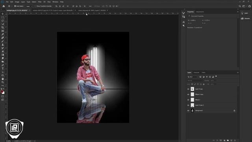Open the File menu
Image resolution: width=252 pixels, height=142 pixels.
click(x=7, y=2)
